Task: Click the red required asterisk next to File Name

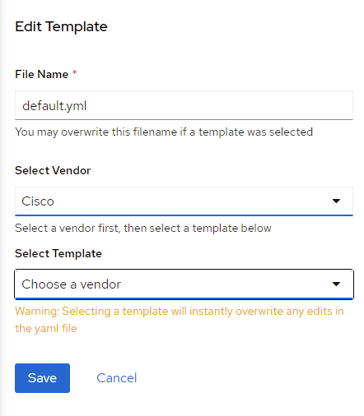Action: click(74, 72)
